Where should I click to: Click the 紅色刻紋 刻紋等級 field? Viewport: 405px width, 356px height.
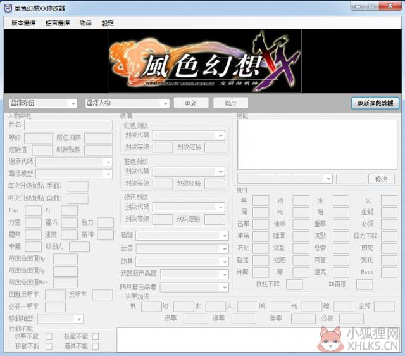163,148
